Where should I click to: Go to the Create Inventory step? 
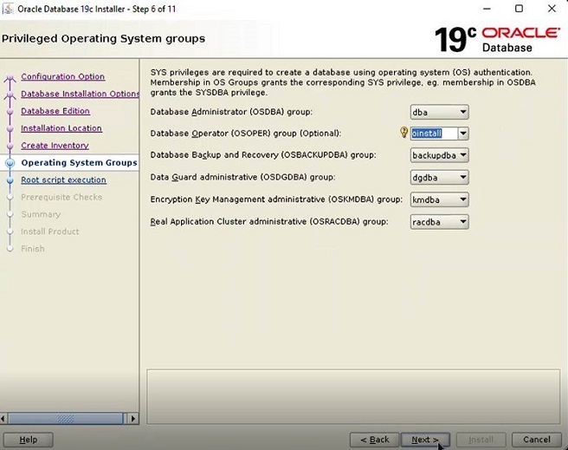55,146
